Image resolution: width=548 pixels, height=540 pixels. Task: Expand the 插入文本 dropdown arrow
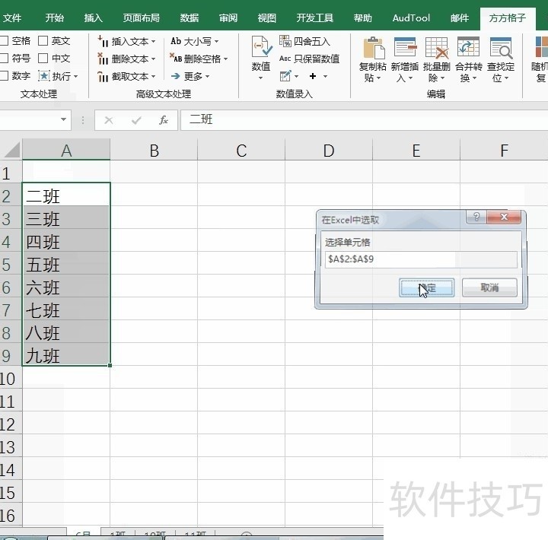153,42
